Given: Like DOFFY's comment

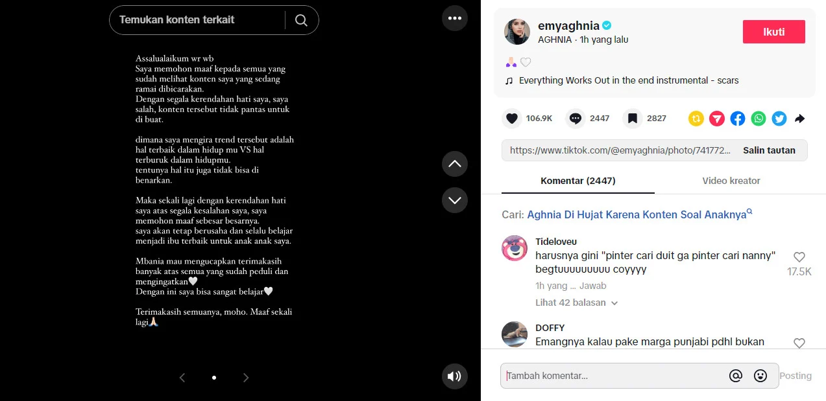Looking at the screenshot, I should [799, 343].
